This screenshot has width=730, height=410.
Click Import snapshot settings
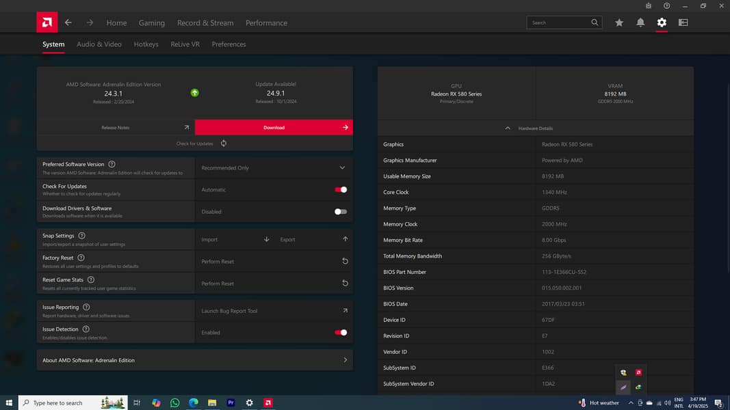(234, 239)
